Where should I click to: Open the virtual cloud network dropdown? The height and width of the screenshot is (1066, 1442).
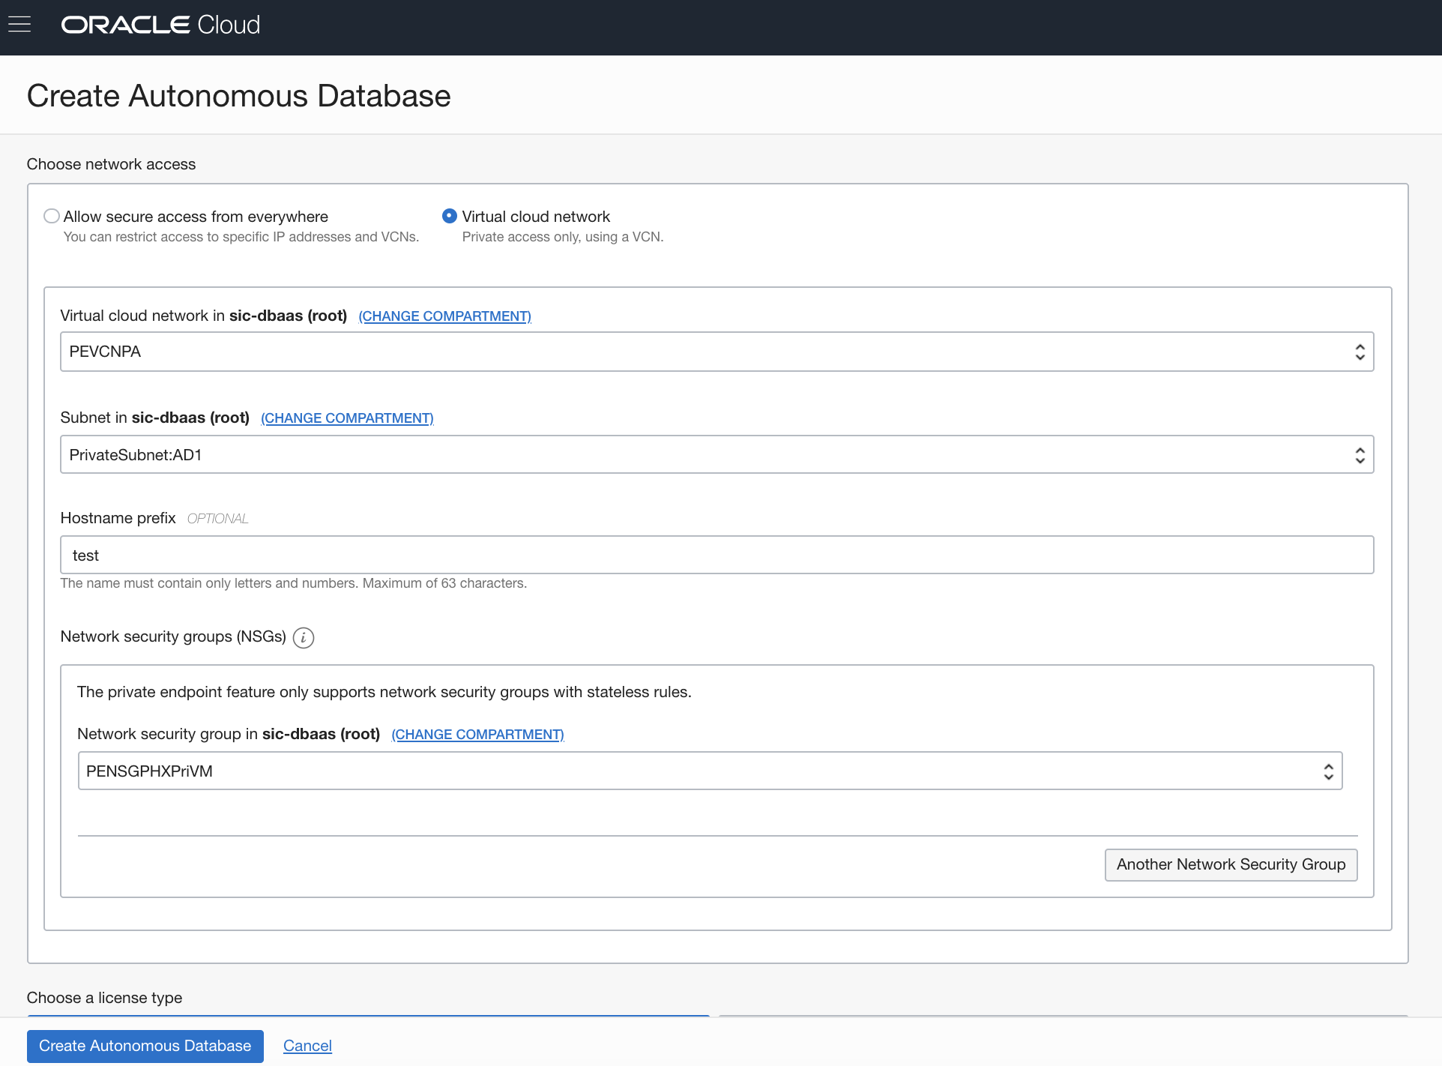tap(716, 351)
